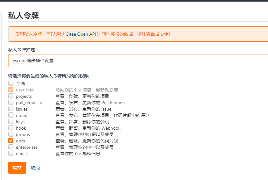This screenshot has width=268, height=180.
Task: Open the Gitee Open API link
Action: [x=81, y=34]
